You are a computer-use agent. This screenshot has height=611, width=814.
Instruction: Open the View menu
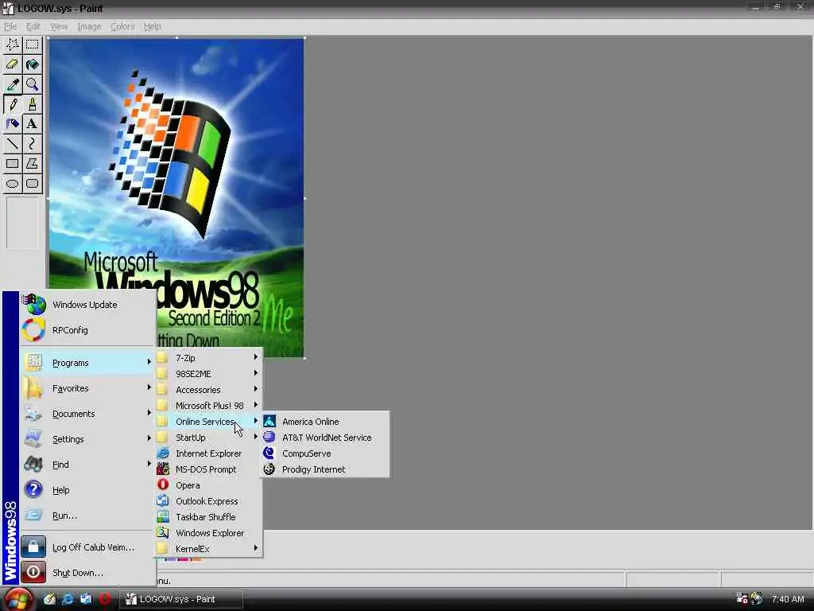59,26
